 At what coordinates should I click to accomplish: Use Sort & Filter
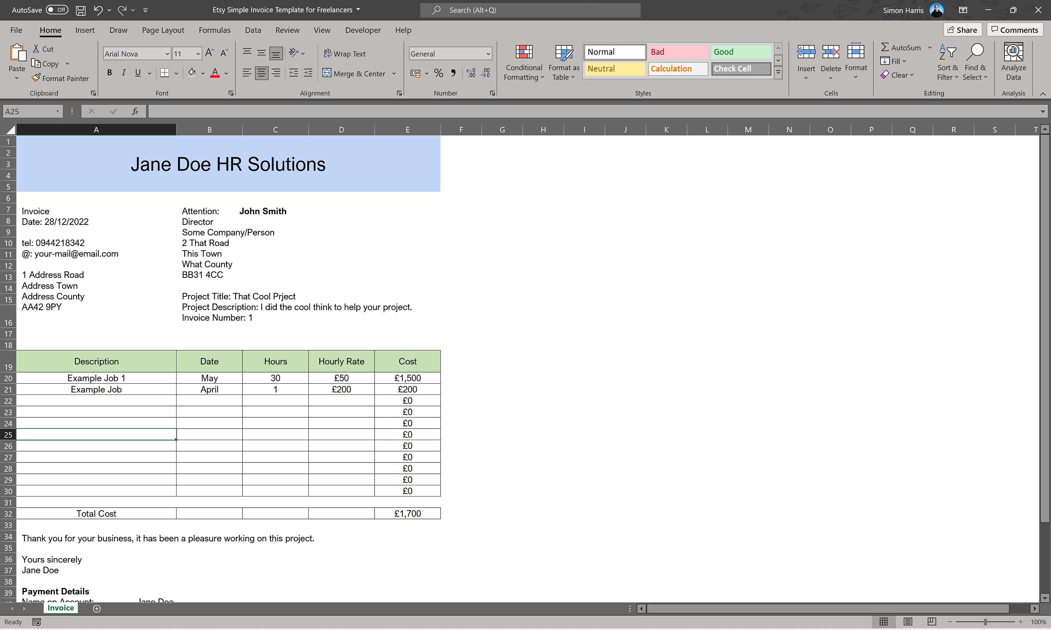click(947, 62)
